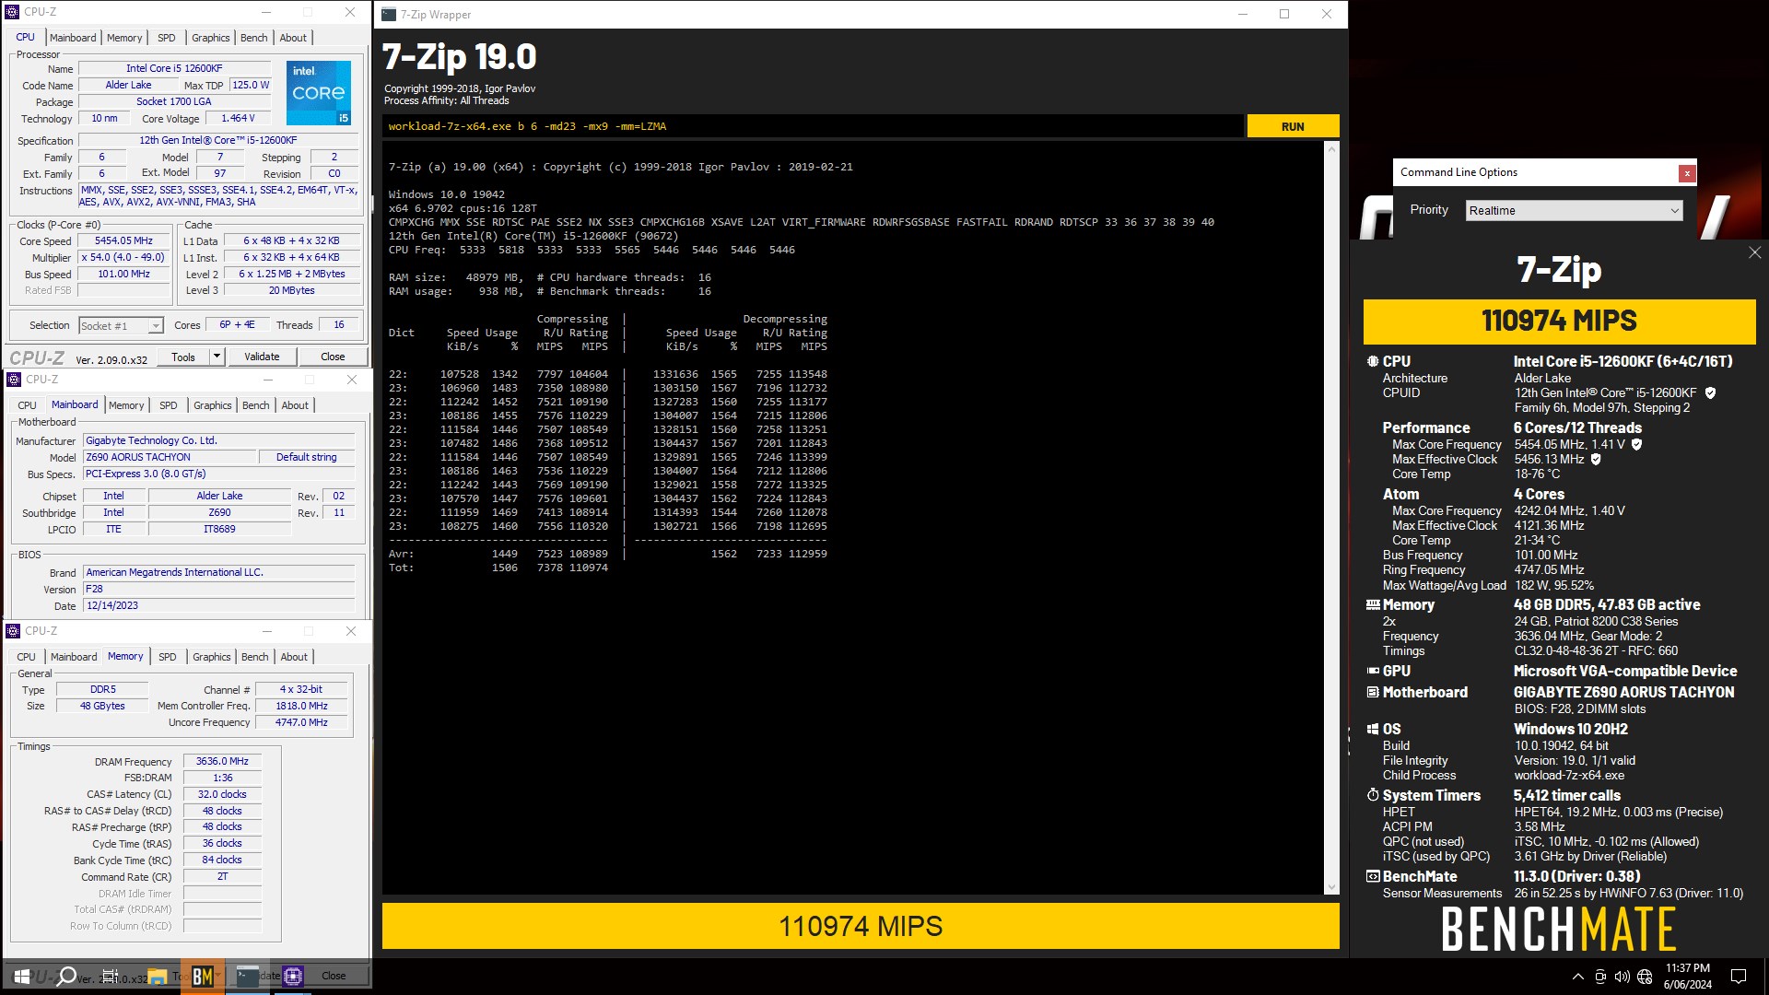Viewport: 1769px width, 995px height.
Task: Open the Windows Start menu
Action: (22, 976)
